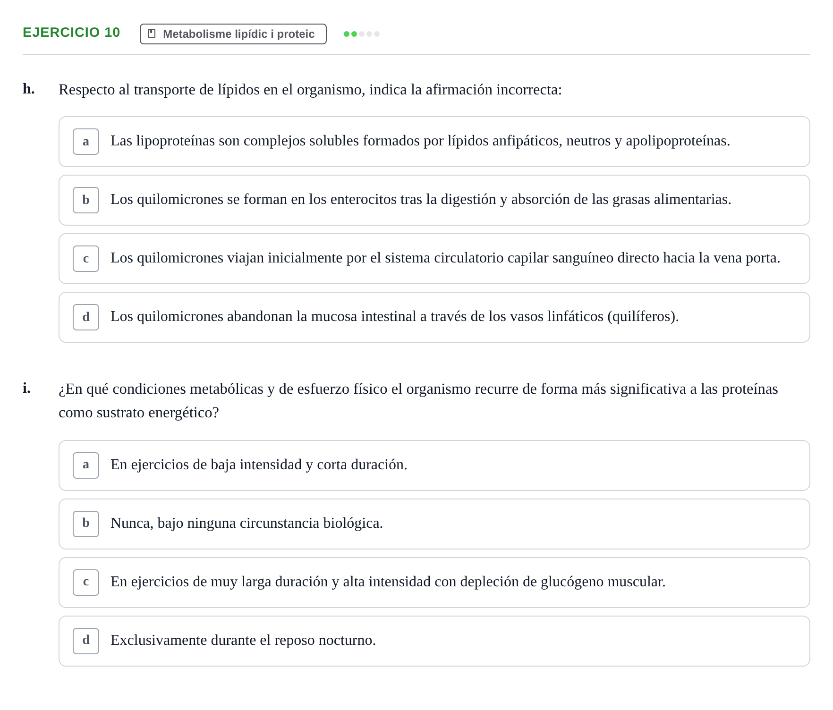Viewport: 833px width, 710px height.
Task: Choose option 'Exclusivamente durante el reposo nocturno'
Action: (434, 641)
